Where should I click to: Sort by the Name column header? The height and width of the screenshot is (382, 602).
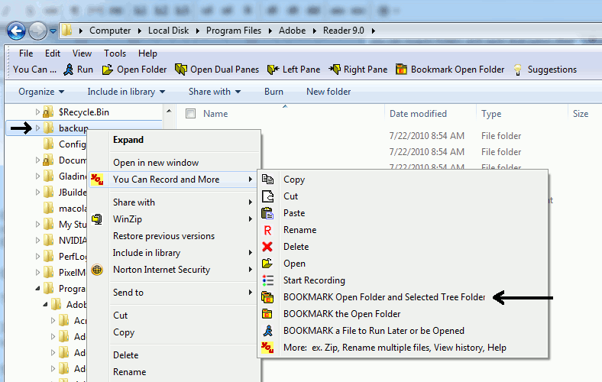tap(215, 114)
